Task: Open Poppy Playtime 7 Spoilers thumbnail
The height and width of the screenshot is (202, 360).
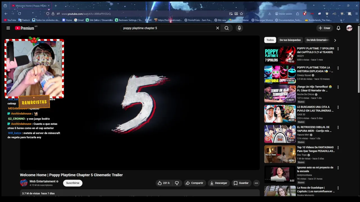Action: click(x=280, y=55)
